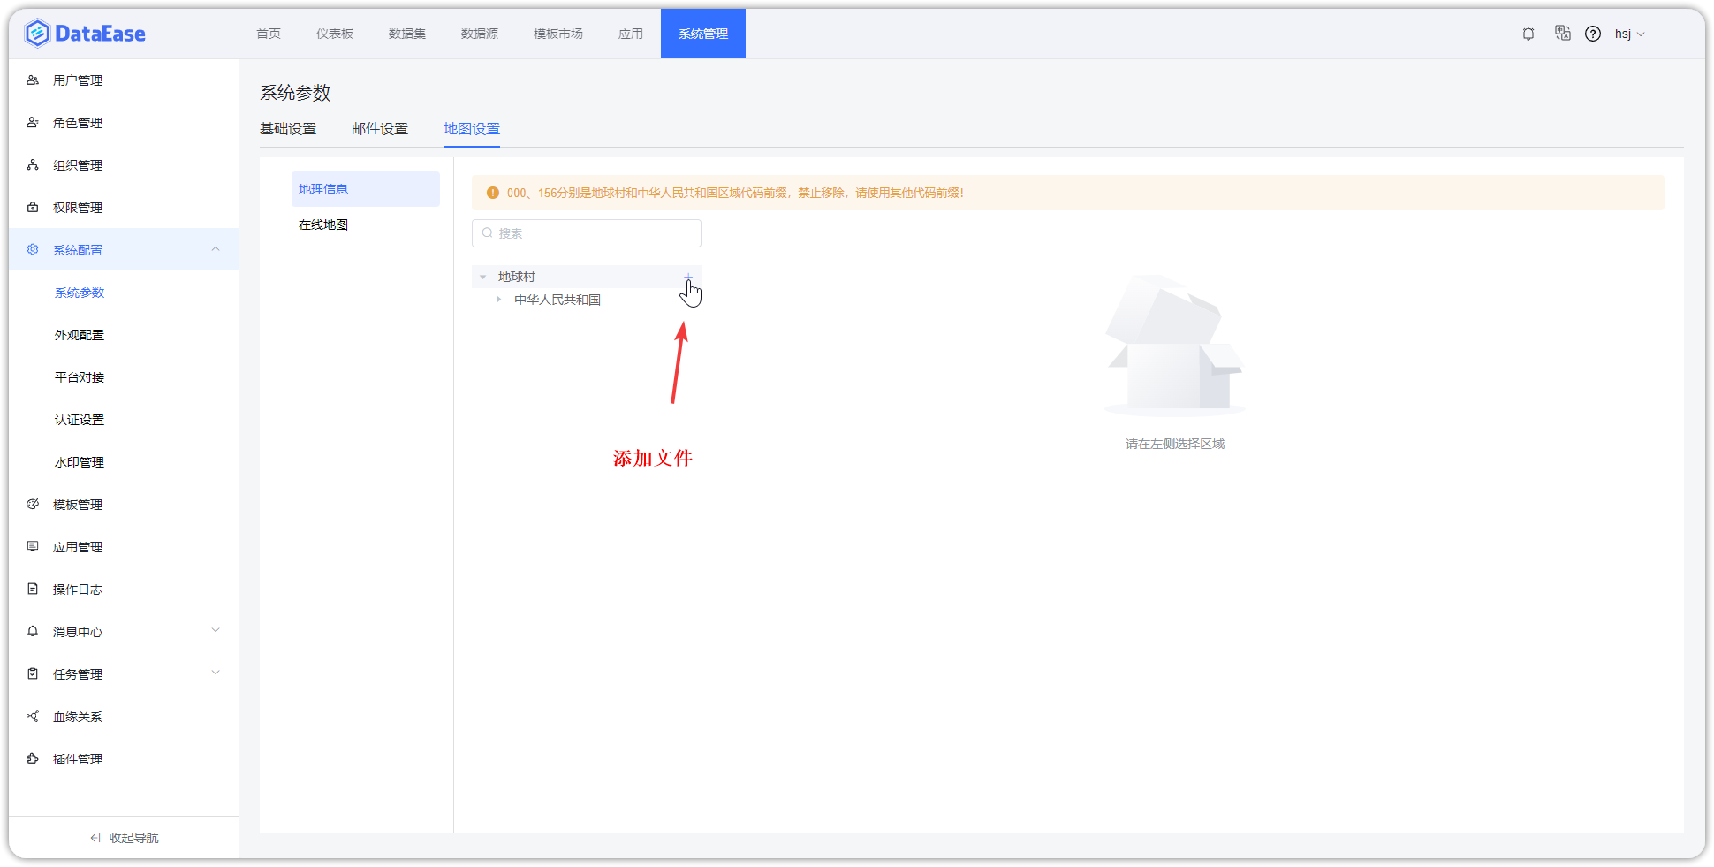Select the 地理信息 side tab
The width and height of the screenshot is (1714, 867).
[x=366, y=189]
